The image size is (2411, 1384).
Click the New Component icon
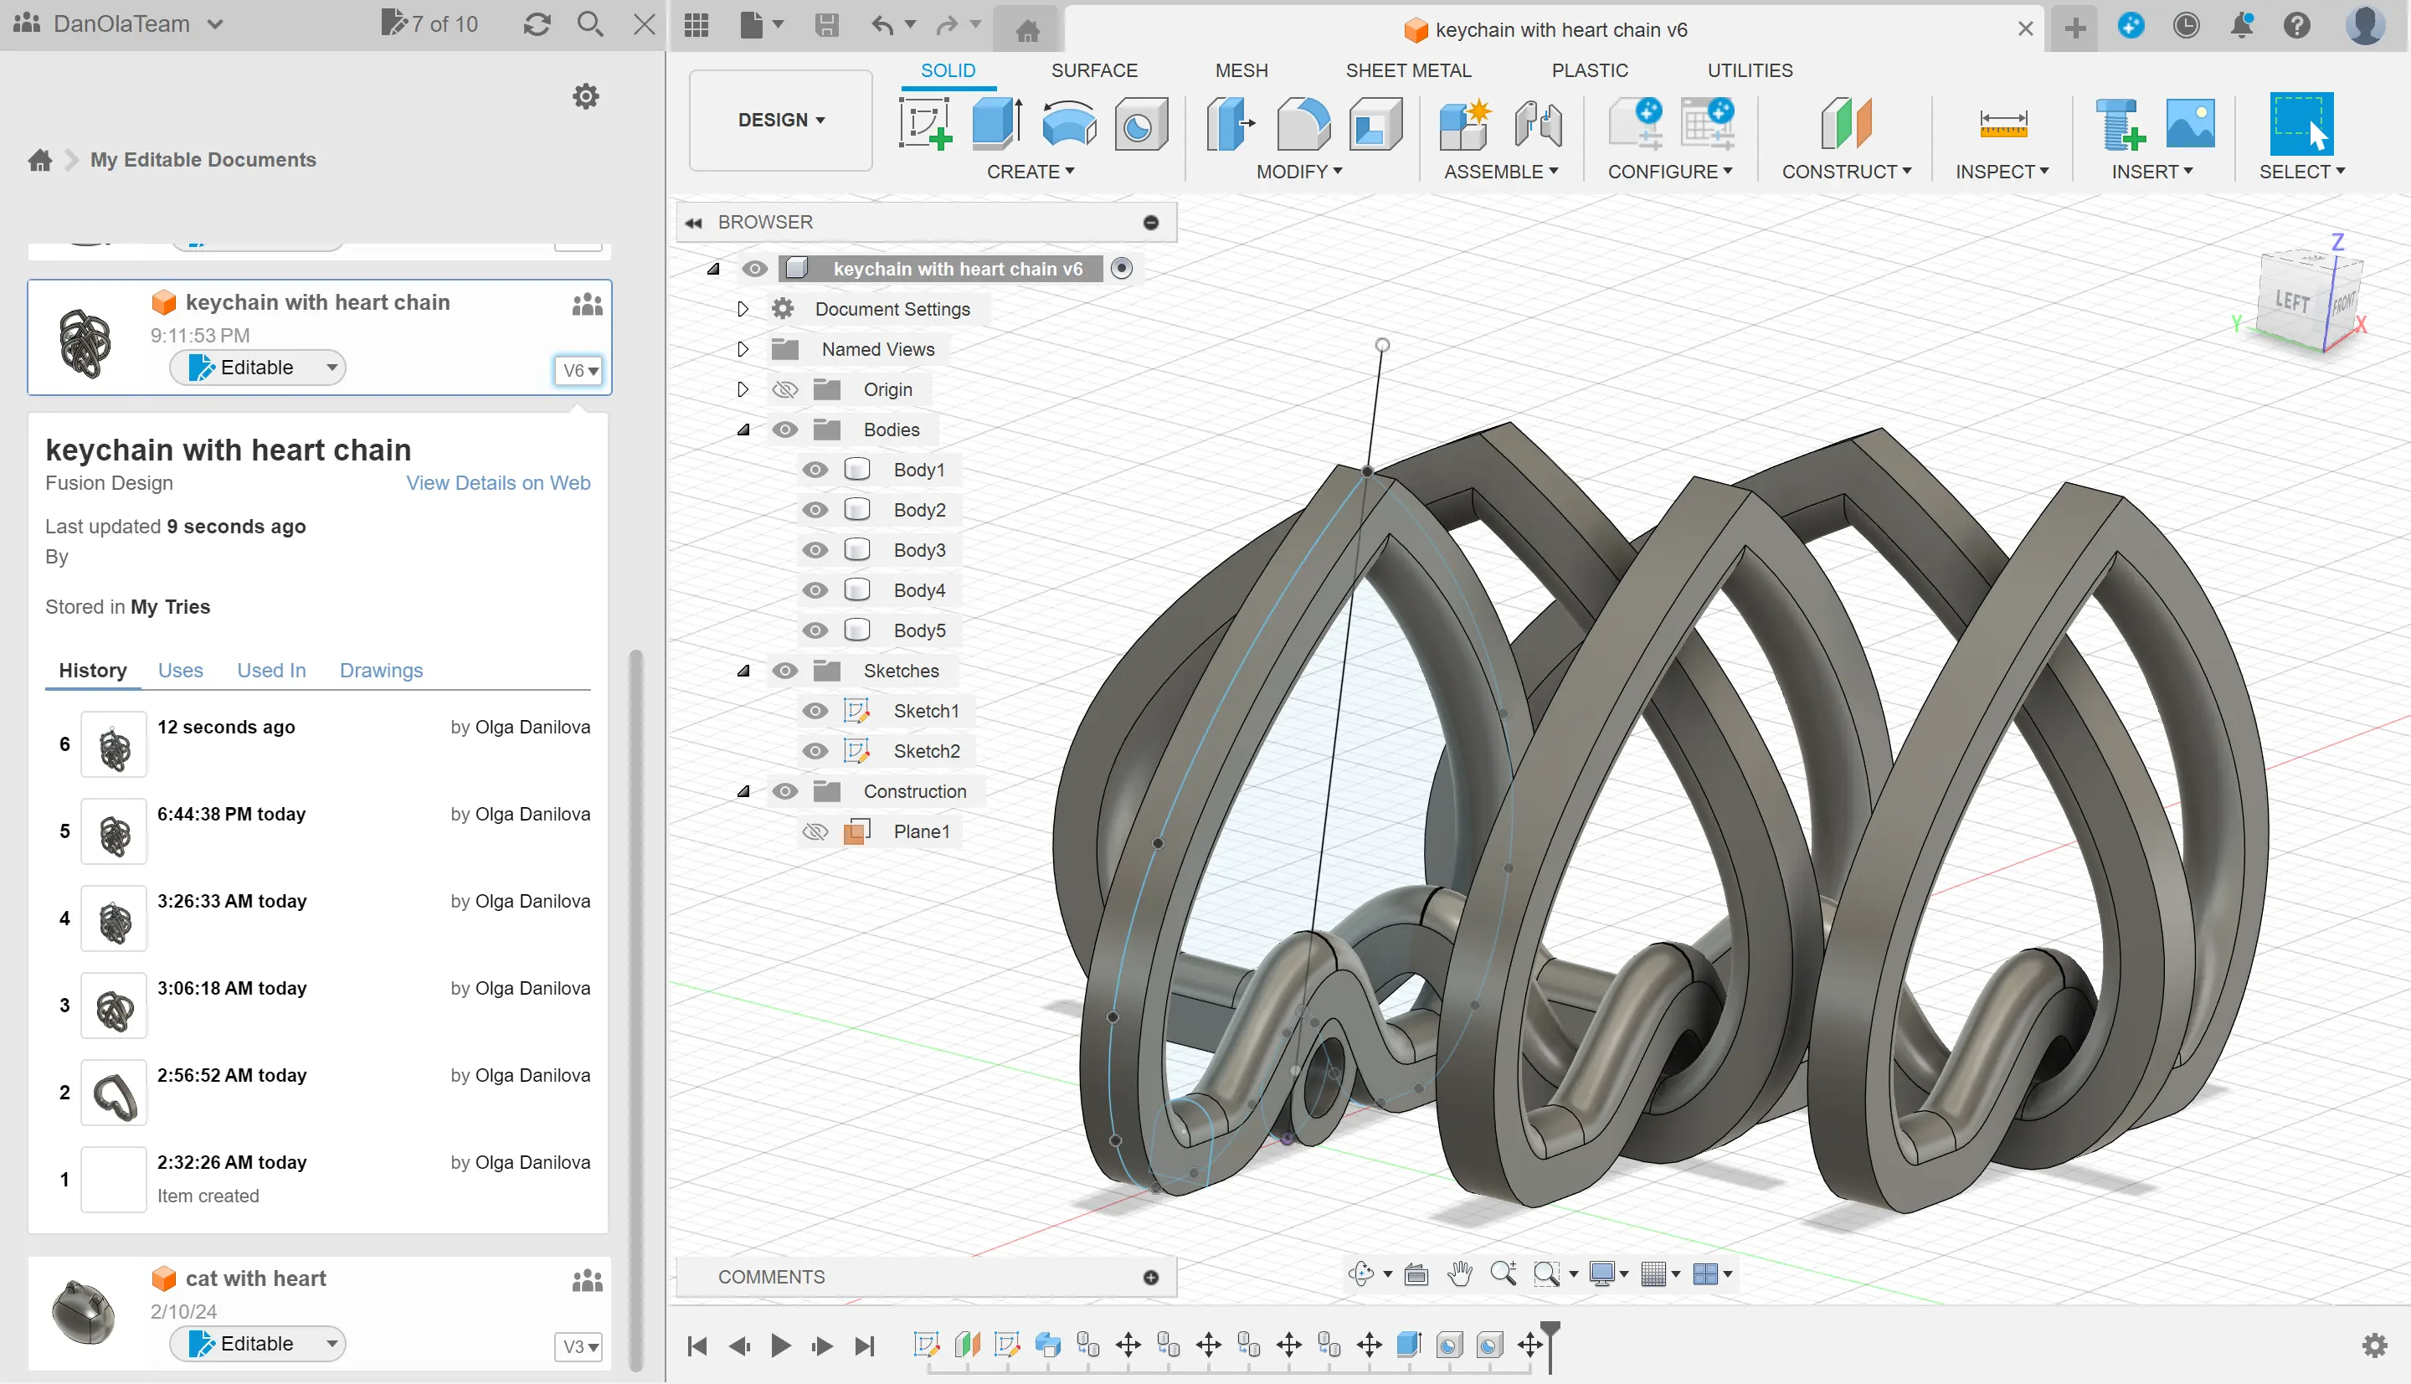click(1464, 124)
